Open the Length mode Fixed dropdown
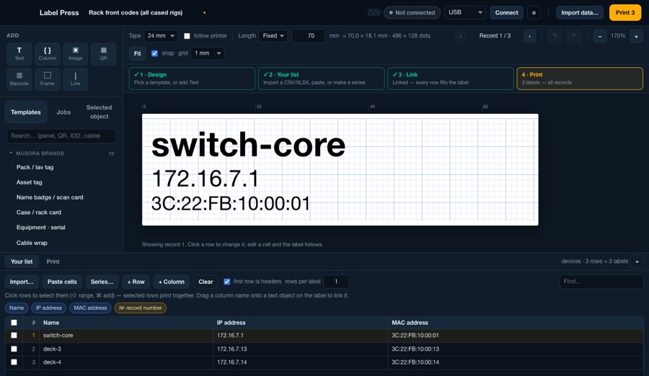Viewport: 649px width, 376px height. (x=273, y=36)
